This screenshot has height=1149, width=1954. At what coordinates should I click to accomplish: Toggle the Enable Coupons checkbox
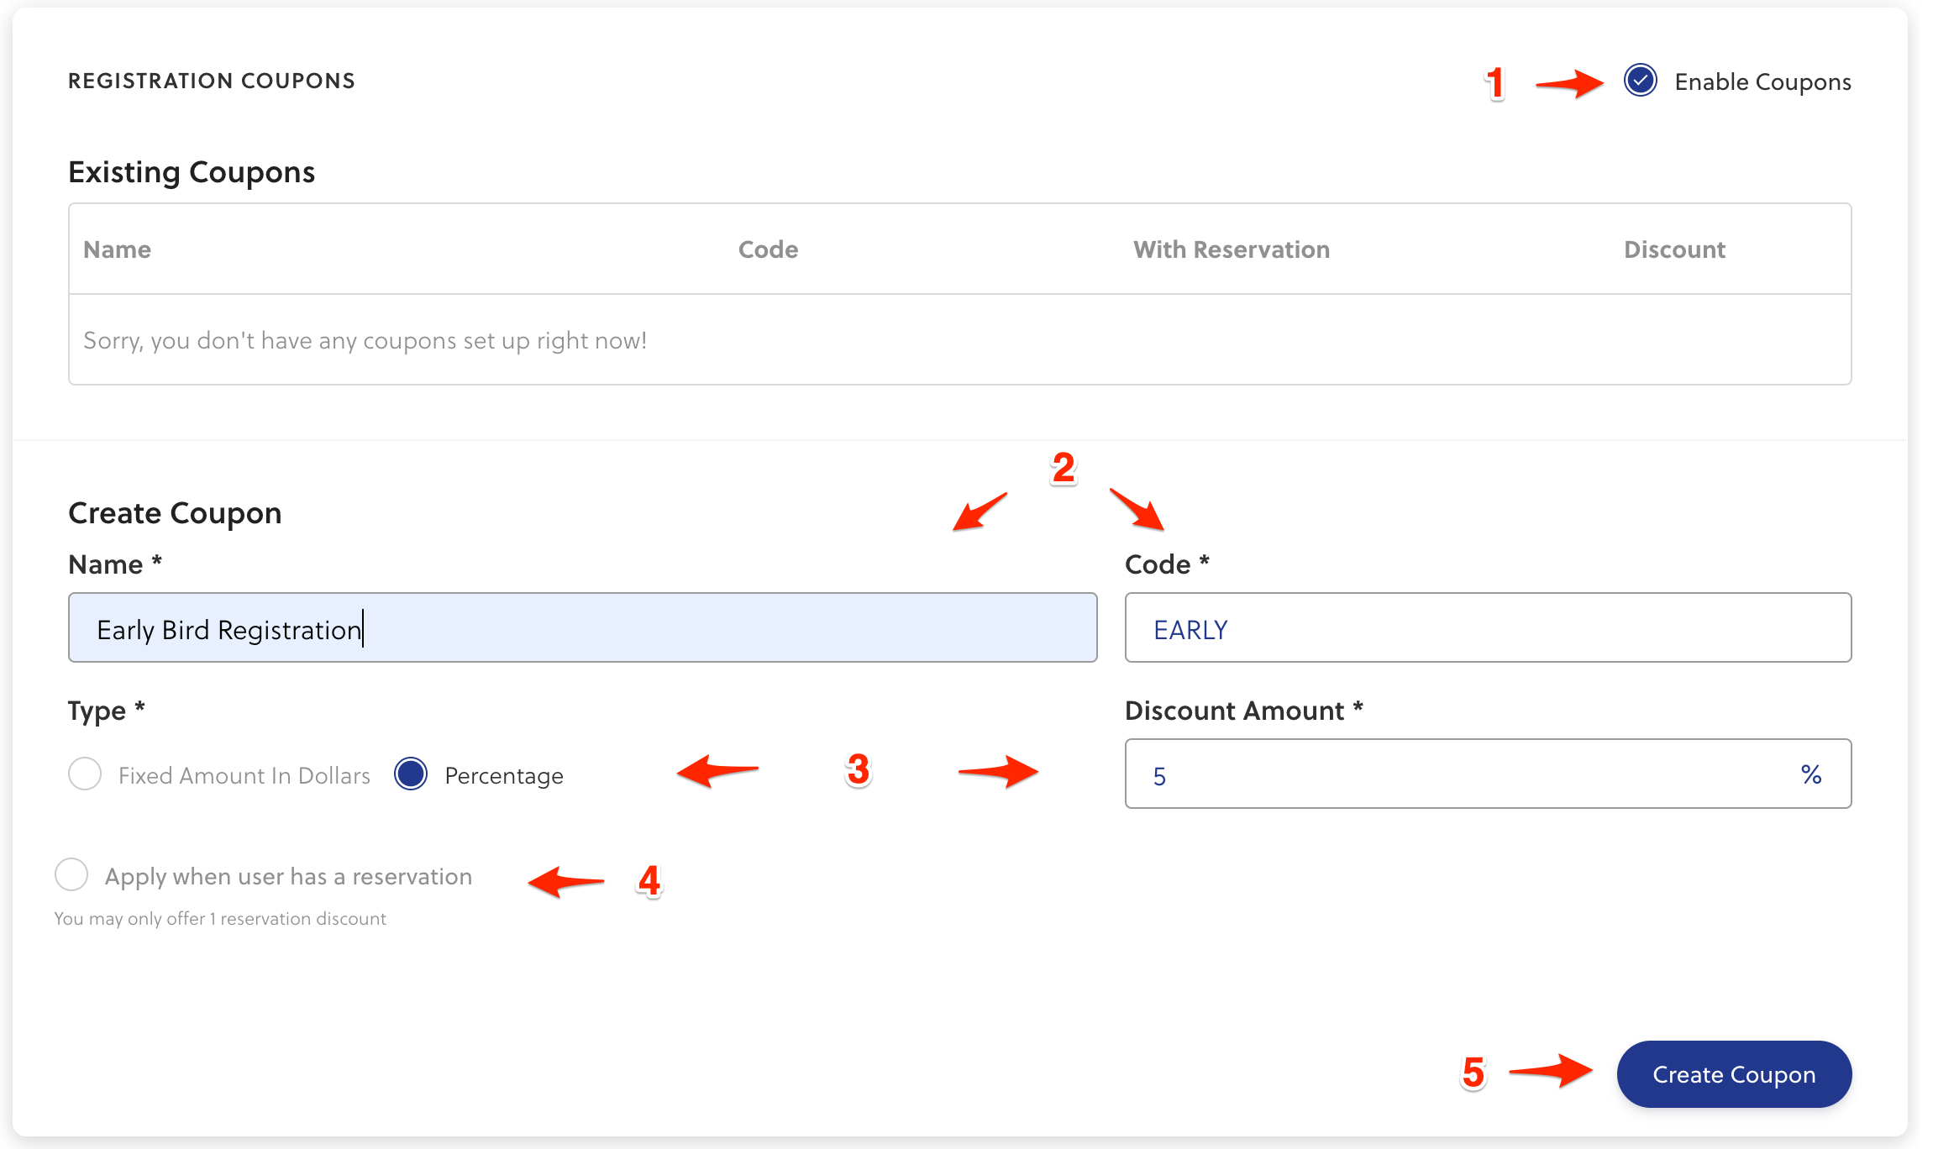point(1640,81)
